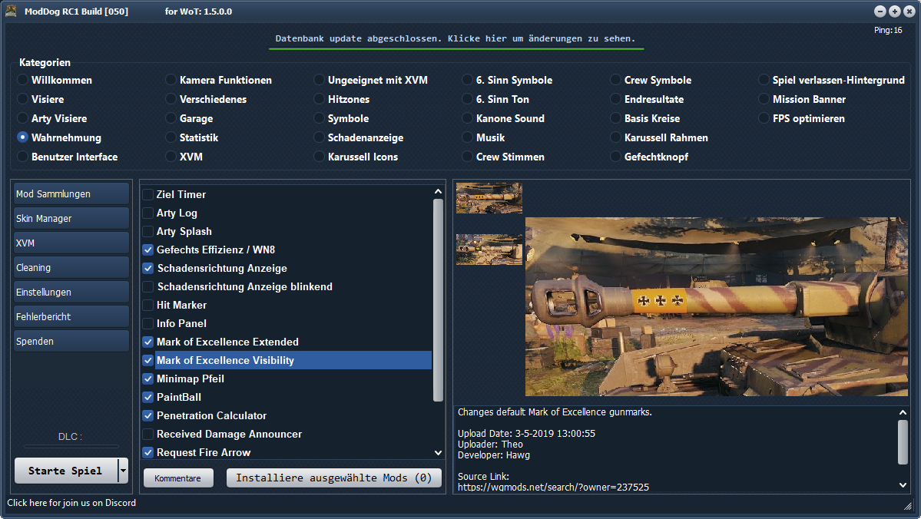This screenshot has width=921, height=519.
Task: Uncheck Schadensrichtung Anzeige
Action: click(148, 268)
